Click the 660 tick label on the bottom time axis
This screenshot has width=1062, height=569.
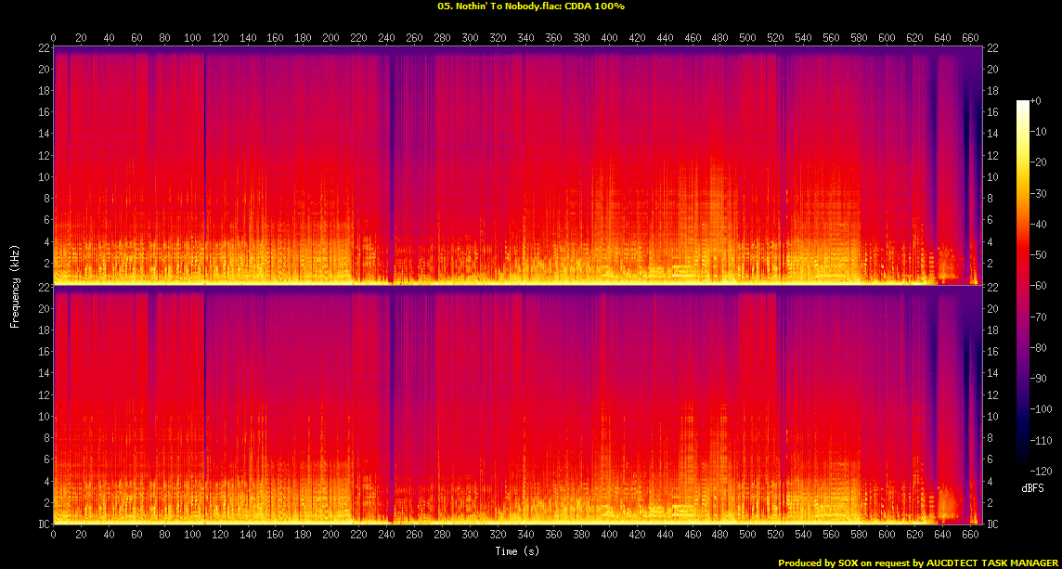pos(970,536)
